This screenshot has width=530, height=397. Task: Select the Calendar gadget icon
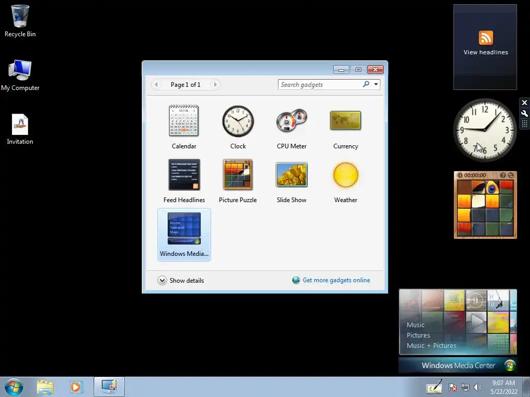click(184, 121)
